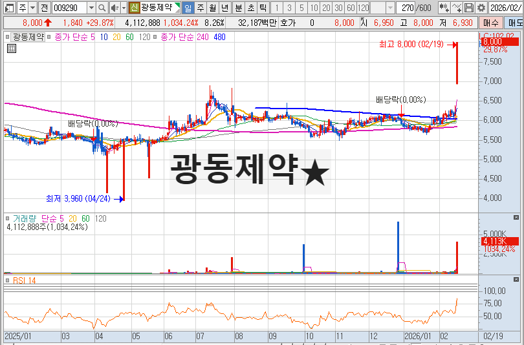Toggle the square marker before 광동제약 legend
The image size is (524, 345).
point(7,37)
